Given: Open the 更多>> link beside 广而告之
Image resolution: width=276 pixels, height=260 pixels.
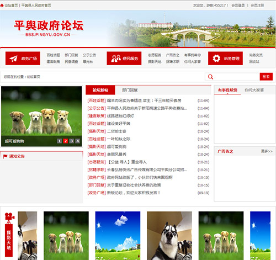Looking at the screenshot, I should 267,151.
